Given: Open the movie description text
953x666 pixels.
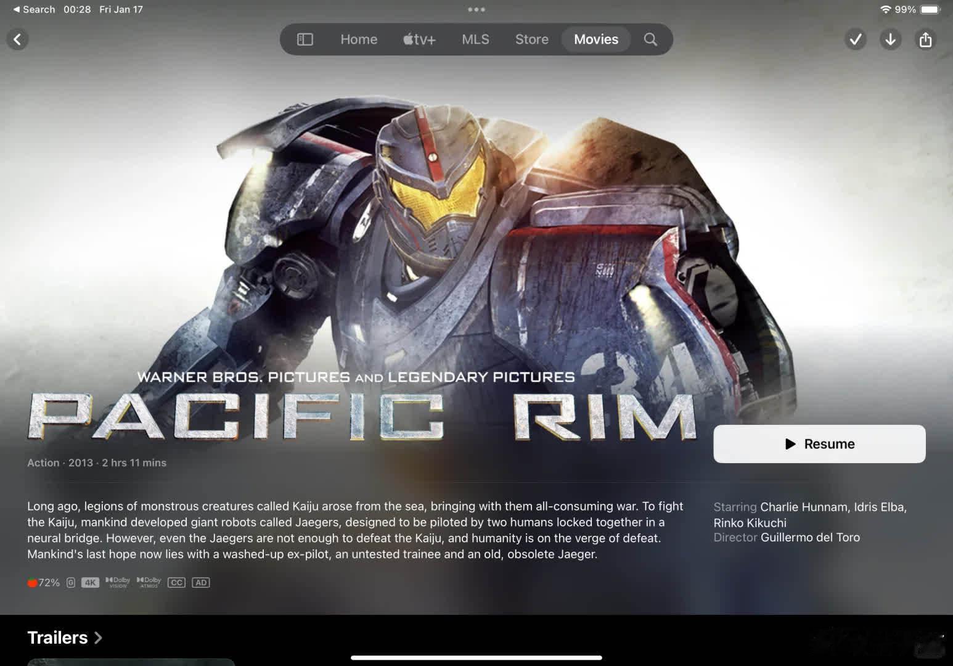Looking at the screenshot, I should click(x=355, y=530).
